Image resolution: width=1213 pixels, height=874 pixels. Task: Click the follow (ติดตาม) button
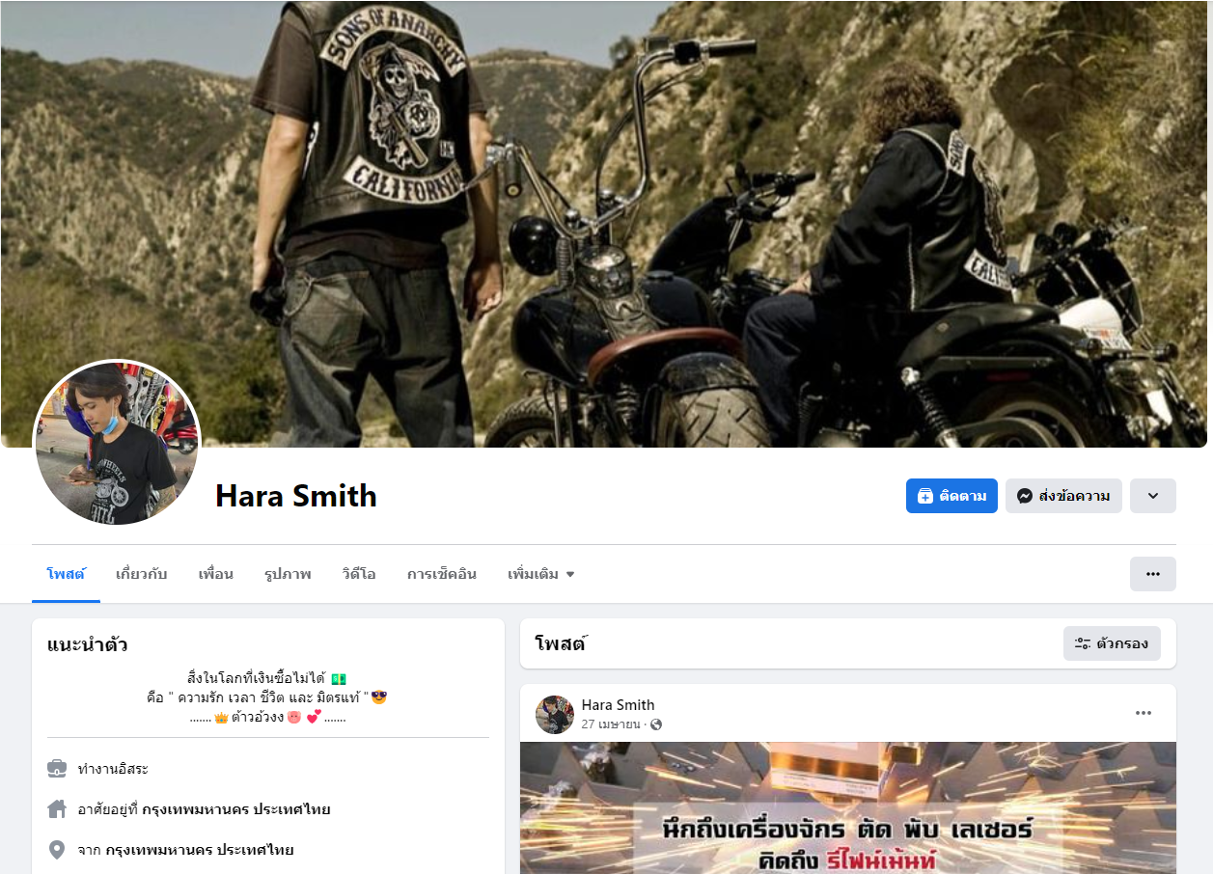tap(951, 496)
